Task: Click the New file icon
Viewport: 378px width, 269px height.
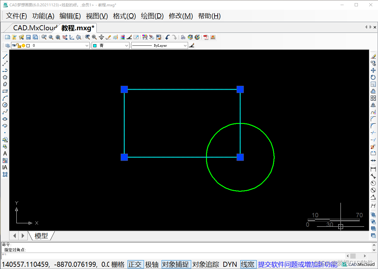Action: tap(8, 37)
